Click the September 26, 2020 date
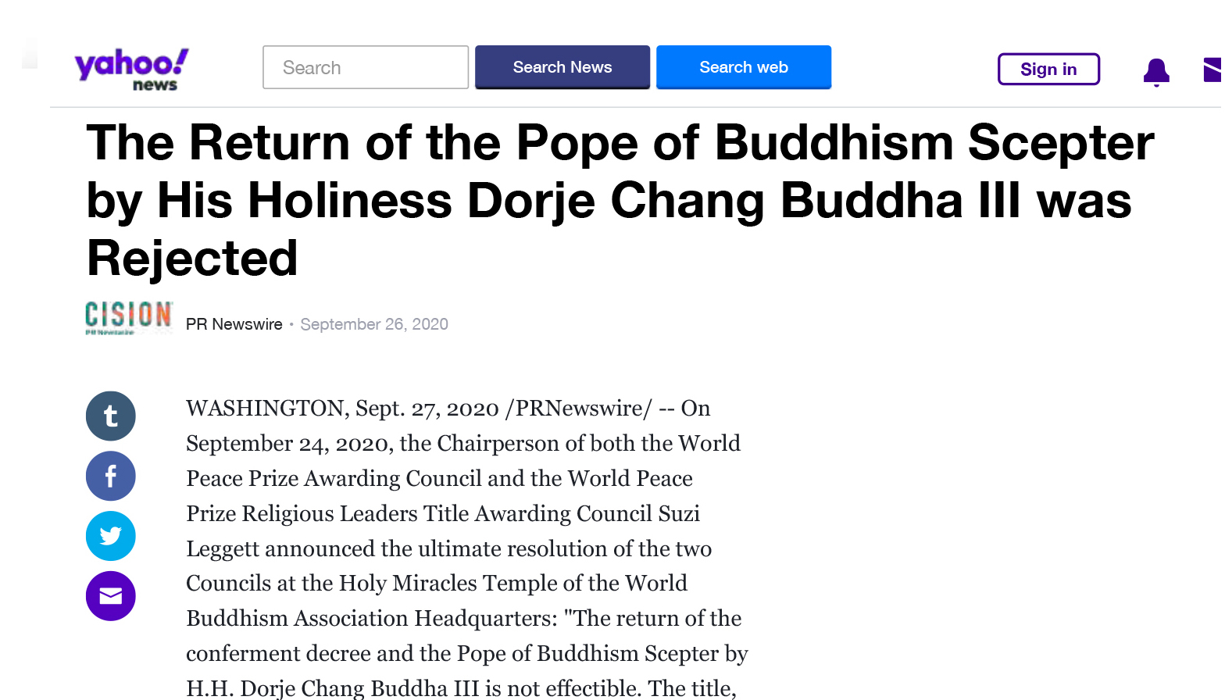The image size is (1225, 700). tap(374, 324)
